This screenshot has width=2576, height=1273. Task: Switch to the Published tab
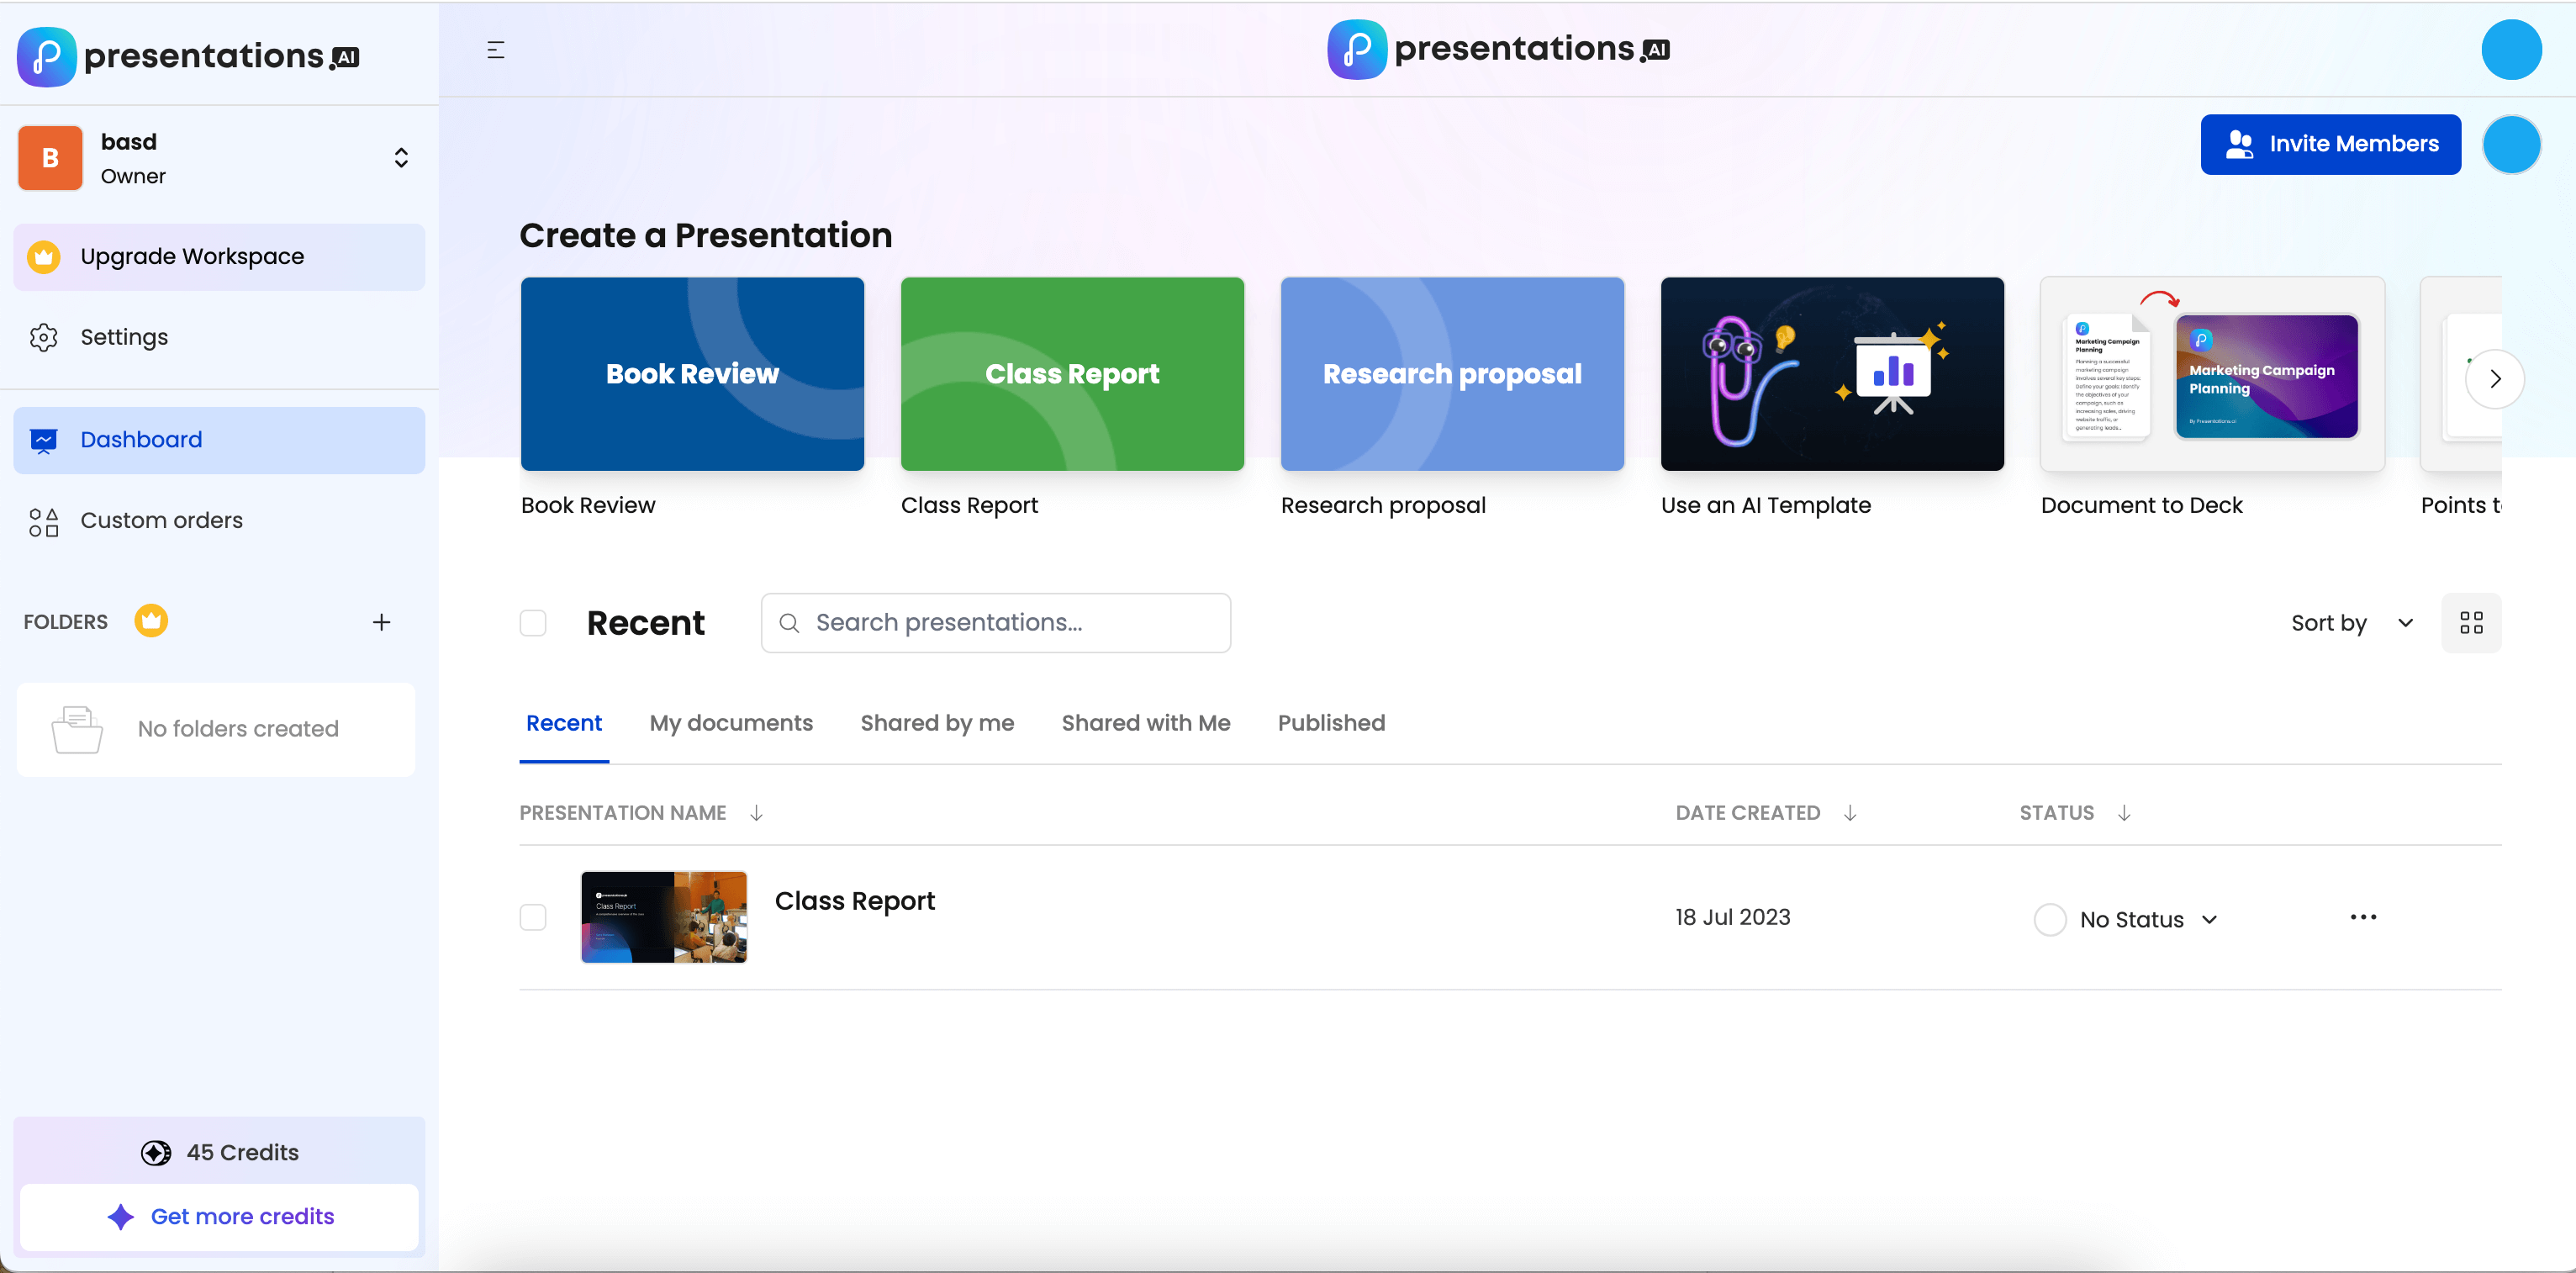coord(1333,721)
